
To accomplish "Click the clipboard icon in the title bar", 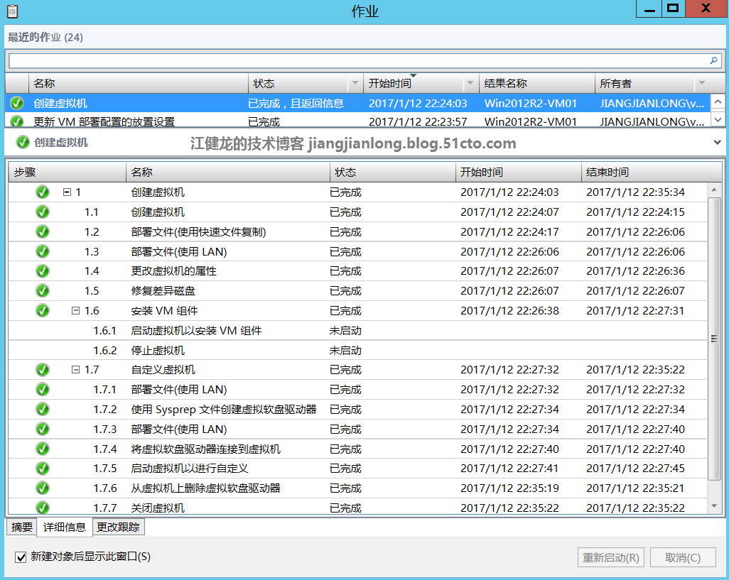I will tap(13, 11).
